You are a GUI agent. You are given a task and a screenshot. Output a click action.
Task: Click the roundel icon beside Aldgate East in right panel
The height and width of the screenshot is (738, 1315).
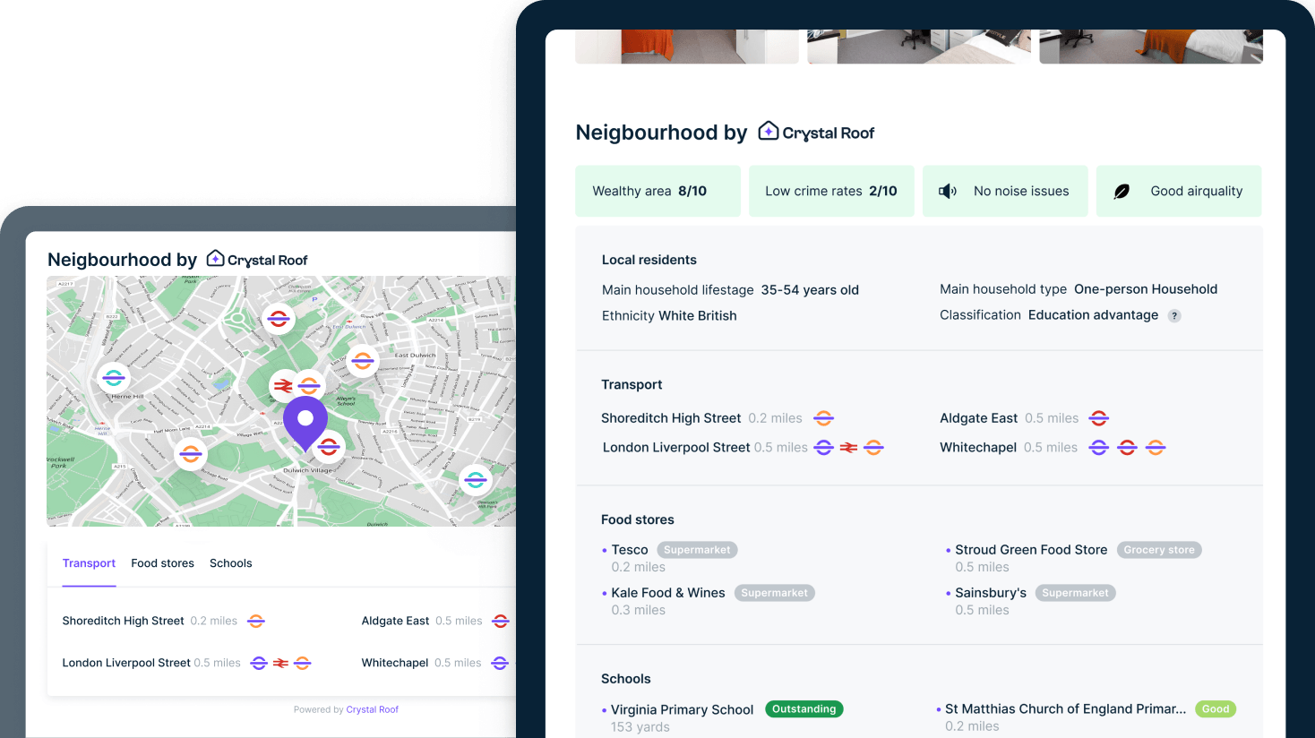pyautogui.click(x=1098, y=418)
